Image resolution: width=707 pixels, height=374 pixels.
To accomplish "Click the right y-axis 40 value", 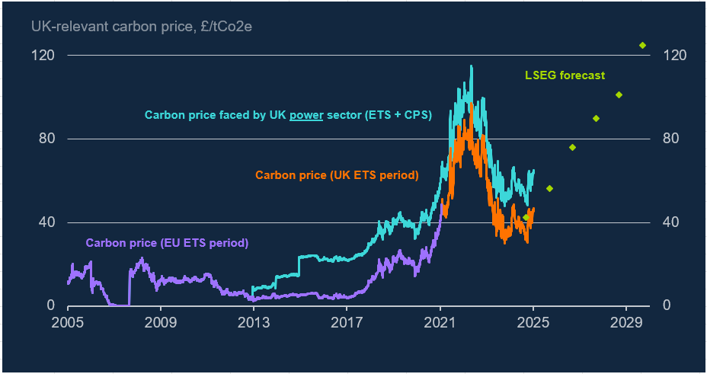I will 668,222.
